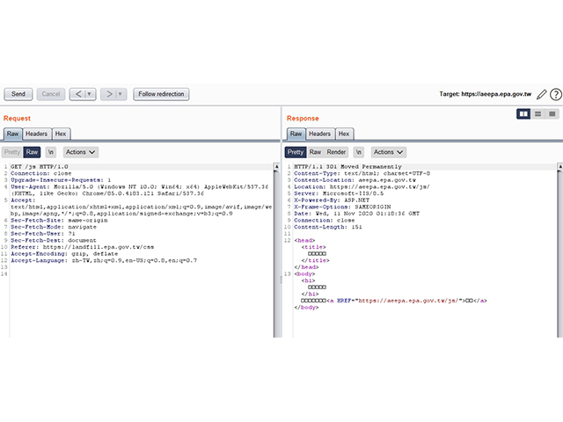Select combined tabbed layout icon
Viewport: 563px width, 422px height.
pos(552,114)
